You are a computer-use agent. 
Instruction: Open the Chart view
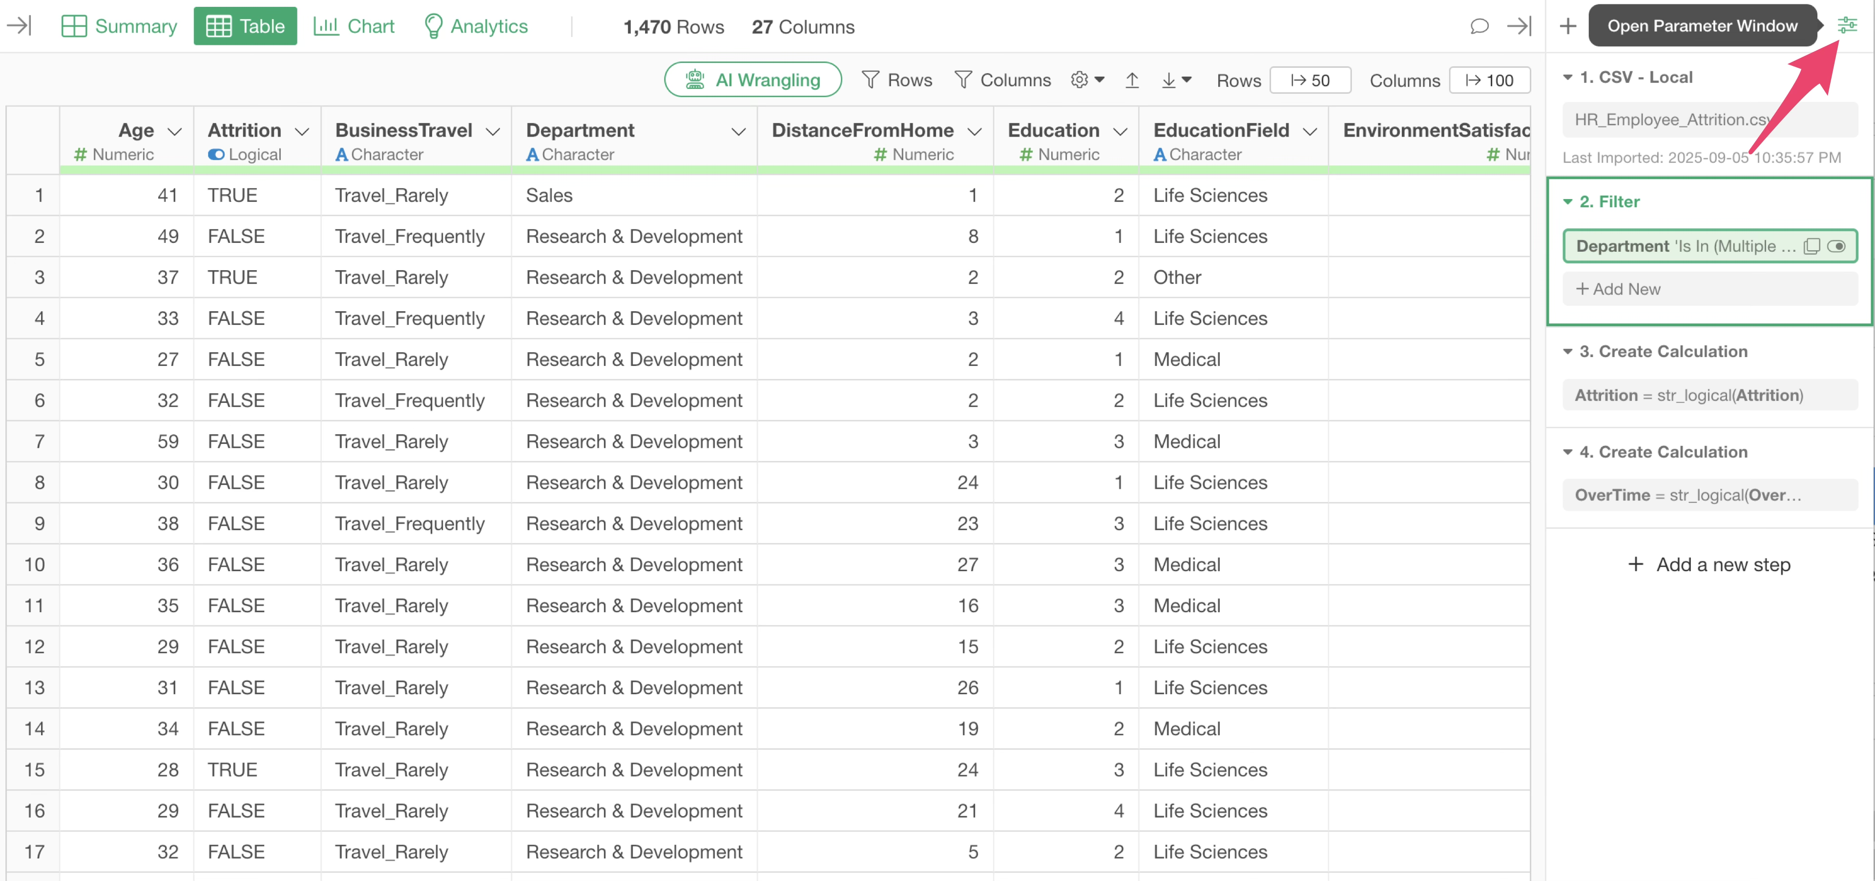pyautogui.click(x=354, y=26)
